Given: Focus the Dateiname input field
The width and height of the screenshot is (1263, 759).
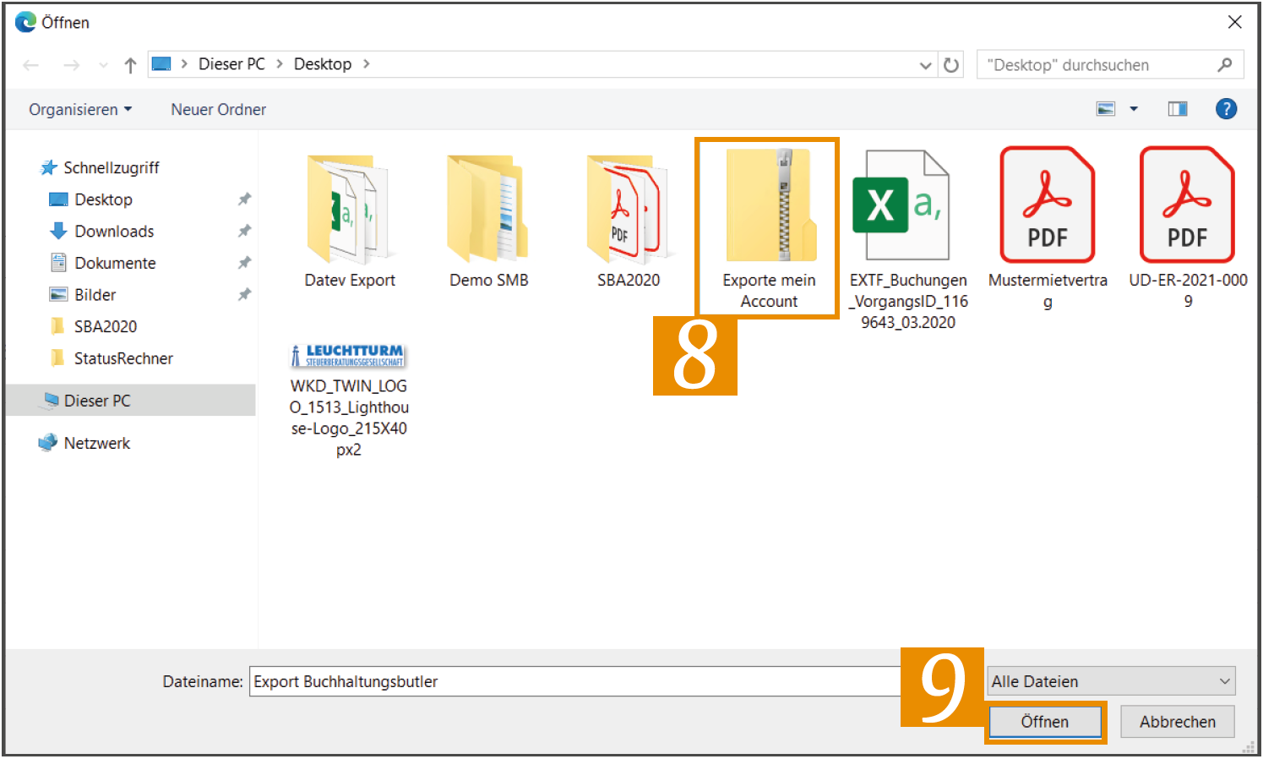Looking at the screenshot, I should (574, 681).
